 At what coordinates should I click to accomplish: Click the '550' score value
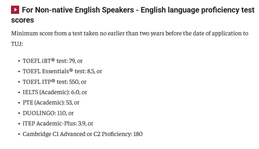pos(74,82)
